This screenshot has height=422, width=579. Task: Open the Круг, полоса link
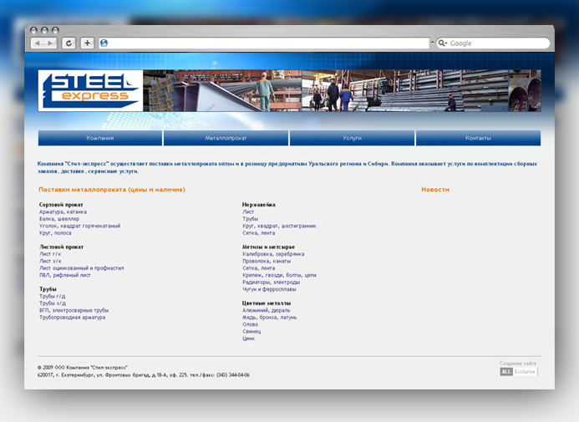tap(55, 233)
